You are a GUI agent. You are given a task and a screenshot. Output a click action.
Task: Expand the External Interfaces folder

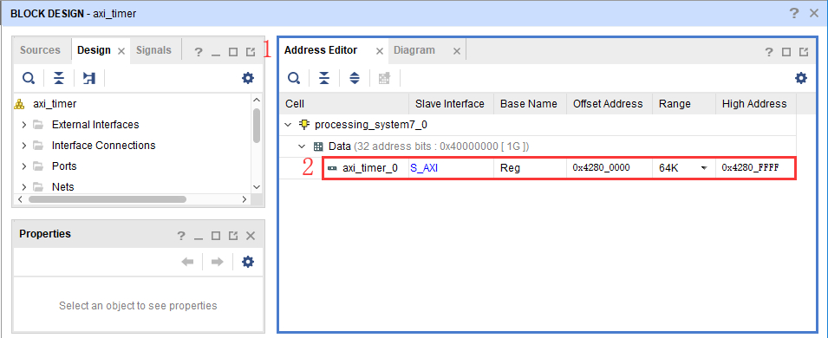tap(23, 125)
